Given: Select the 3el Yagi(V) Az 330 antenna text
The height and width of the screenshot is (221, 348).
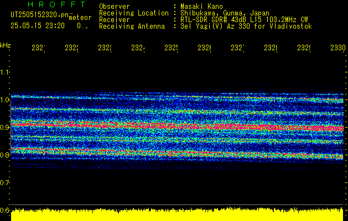Looking at the screenshot, I should pyautogui.click(x=246, y=27).
